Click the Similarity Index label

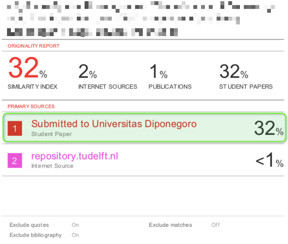point(32,87)
